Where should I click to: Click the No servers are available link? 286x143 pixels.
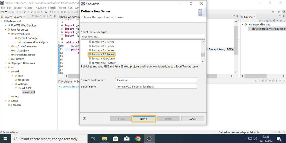pyautogui.click(x=69, y=86)
